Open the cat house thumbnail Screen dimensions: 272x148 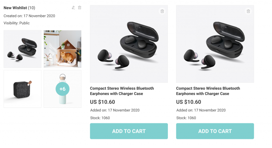pos(62,49)
